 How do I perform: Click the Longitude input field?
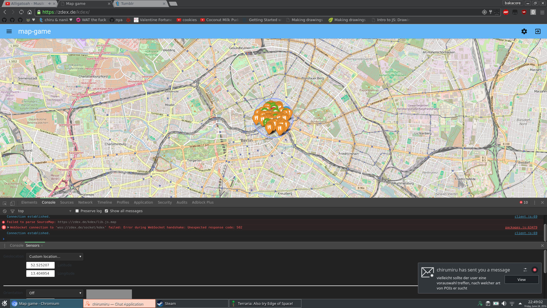pos(40,273)
